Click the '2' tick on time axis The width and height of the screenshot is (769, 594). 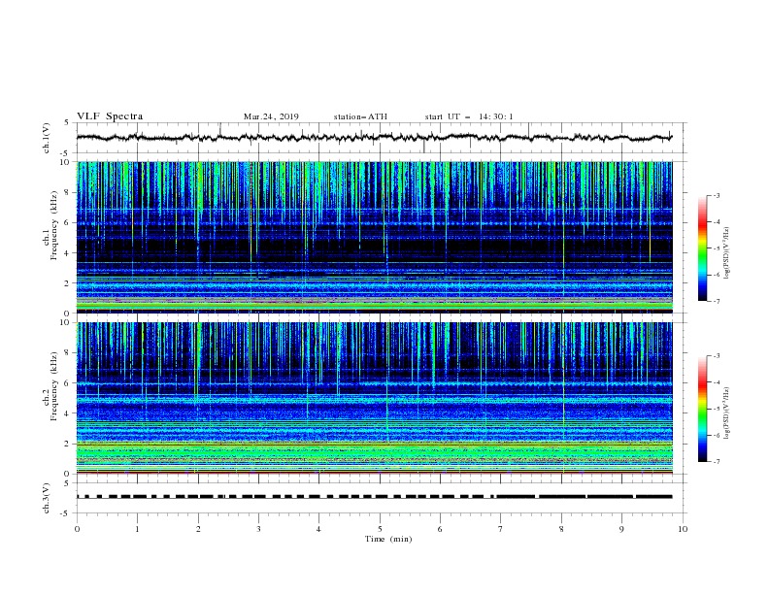tap(198, 529)
